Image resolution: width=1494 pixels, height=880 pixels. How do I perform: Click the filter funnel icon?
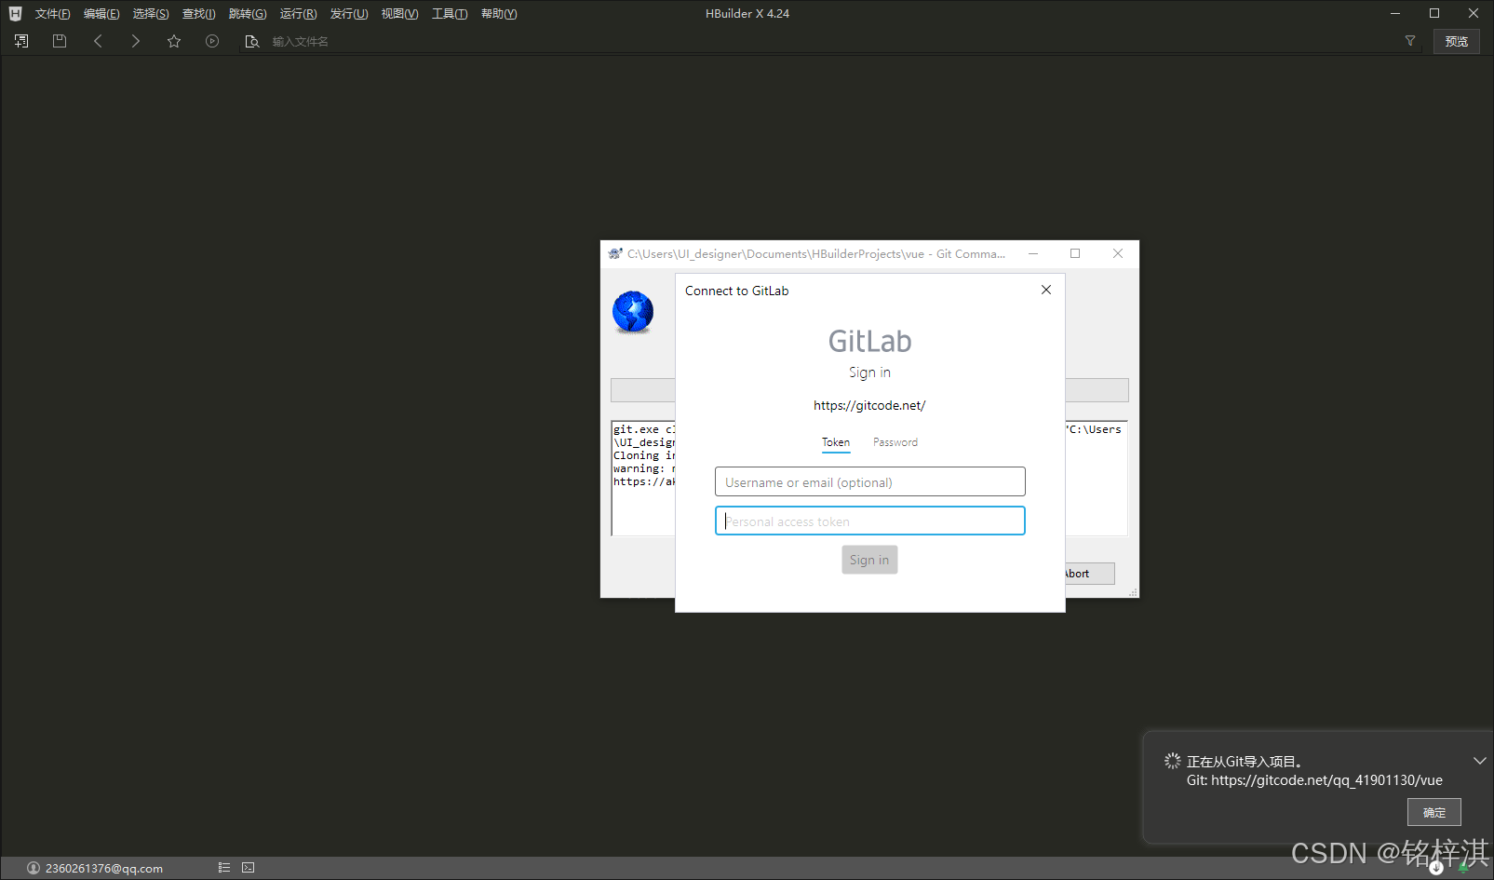[x=1410, y=41]
